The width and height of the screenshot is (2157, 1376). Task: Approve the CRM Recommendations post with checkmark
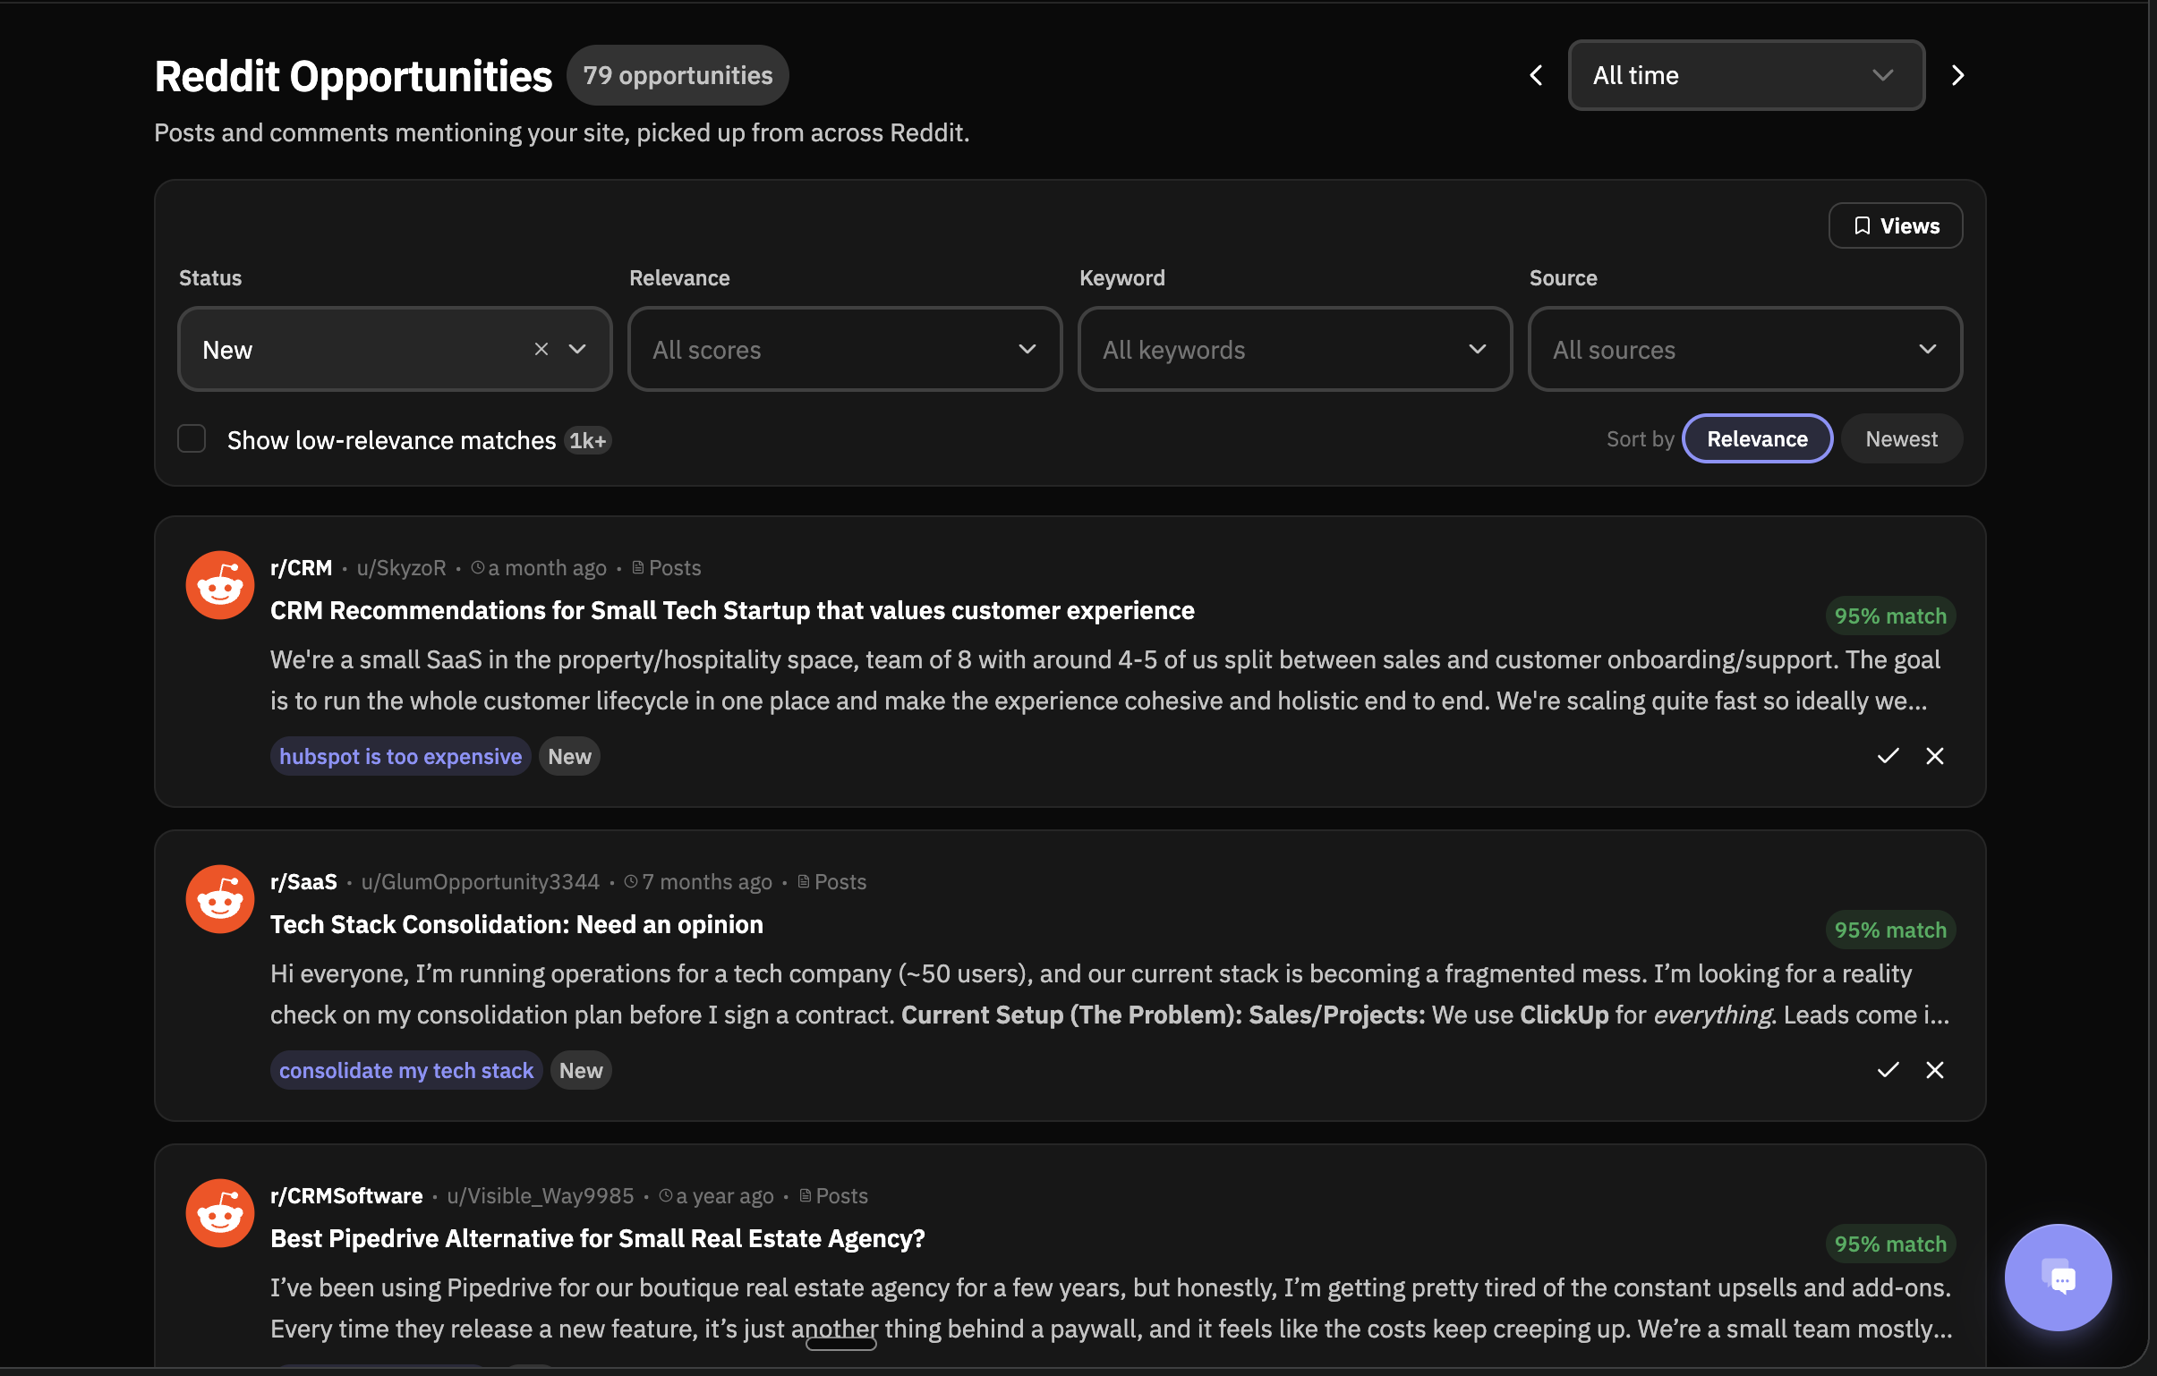1888,756
